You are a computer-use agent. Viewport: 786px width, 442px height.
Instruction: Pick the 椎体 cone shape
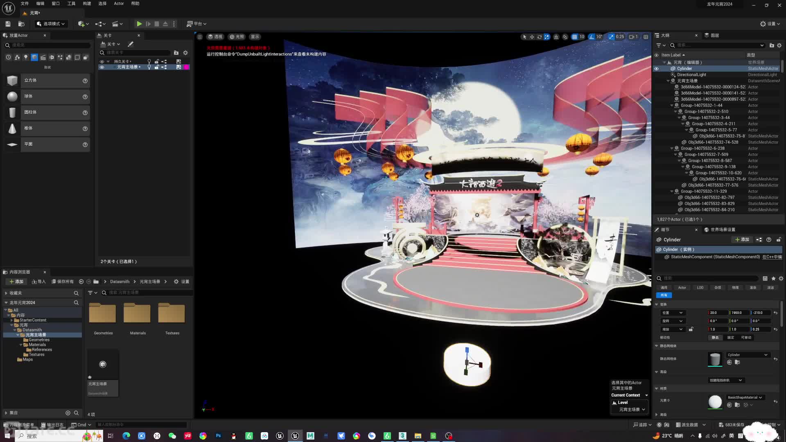(x=47, y=129)
